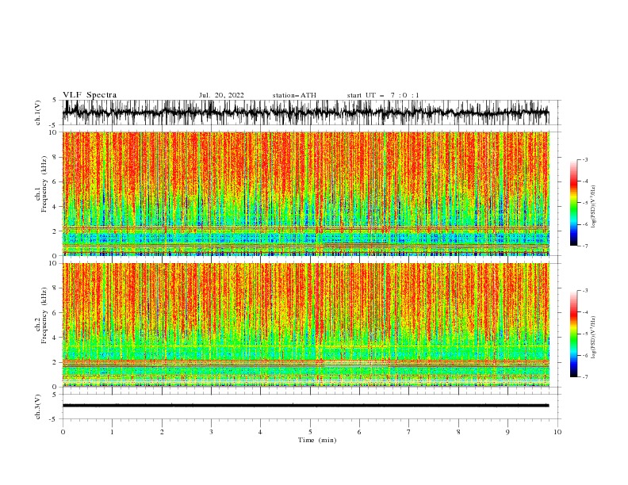
Task: Click the "Time (min)" axis label
Action: [317, 440]
